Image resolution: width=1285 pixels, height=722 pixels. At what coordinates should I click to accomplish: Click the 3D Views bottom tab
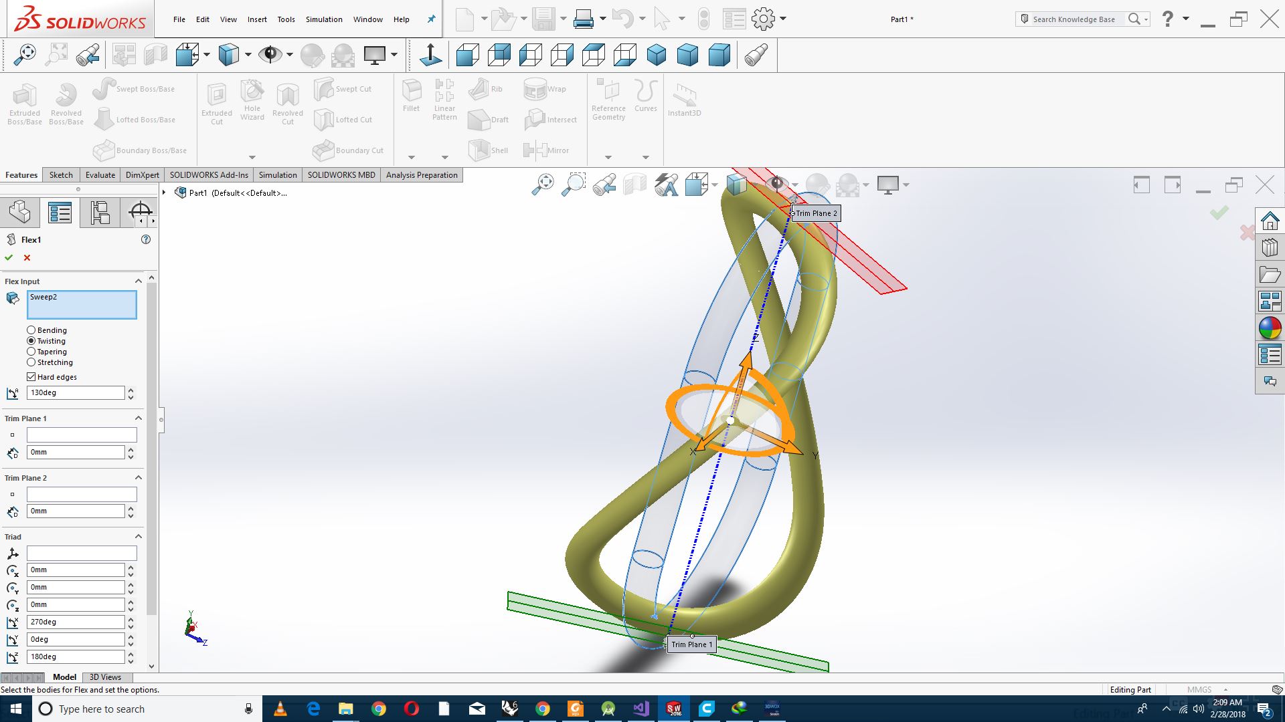pos(105,677)
